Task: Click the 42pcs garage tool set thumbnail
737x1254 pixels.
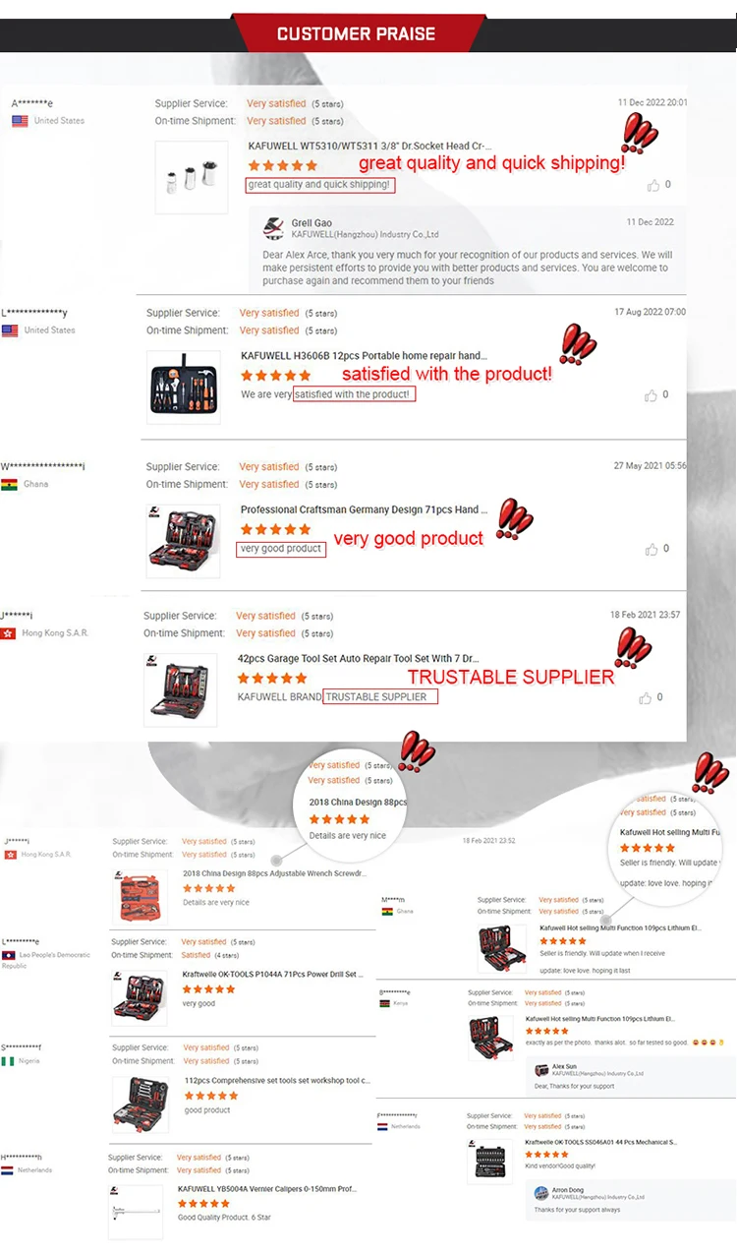Action: tap(181, 689)
